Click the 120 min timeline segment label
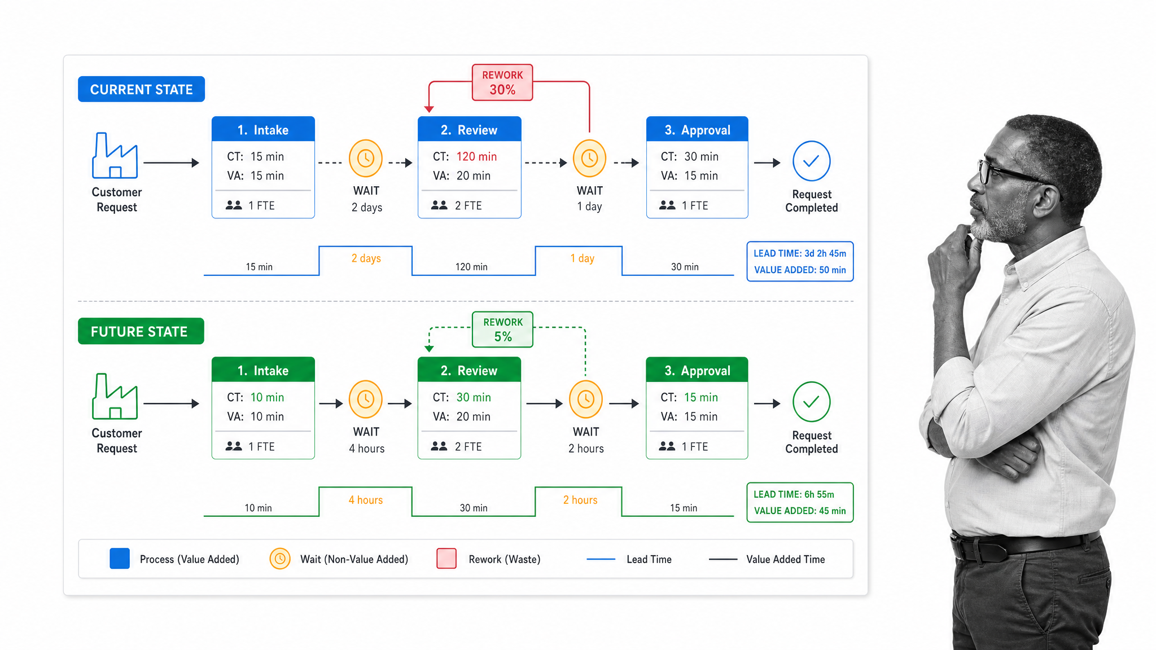 pyautogui.click(x=471, y=266)
